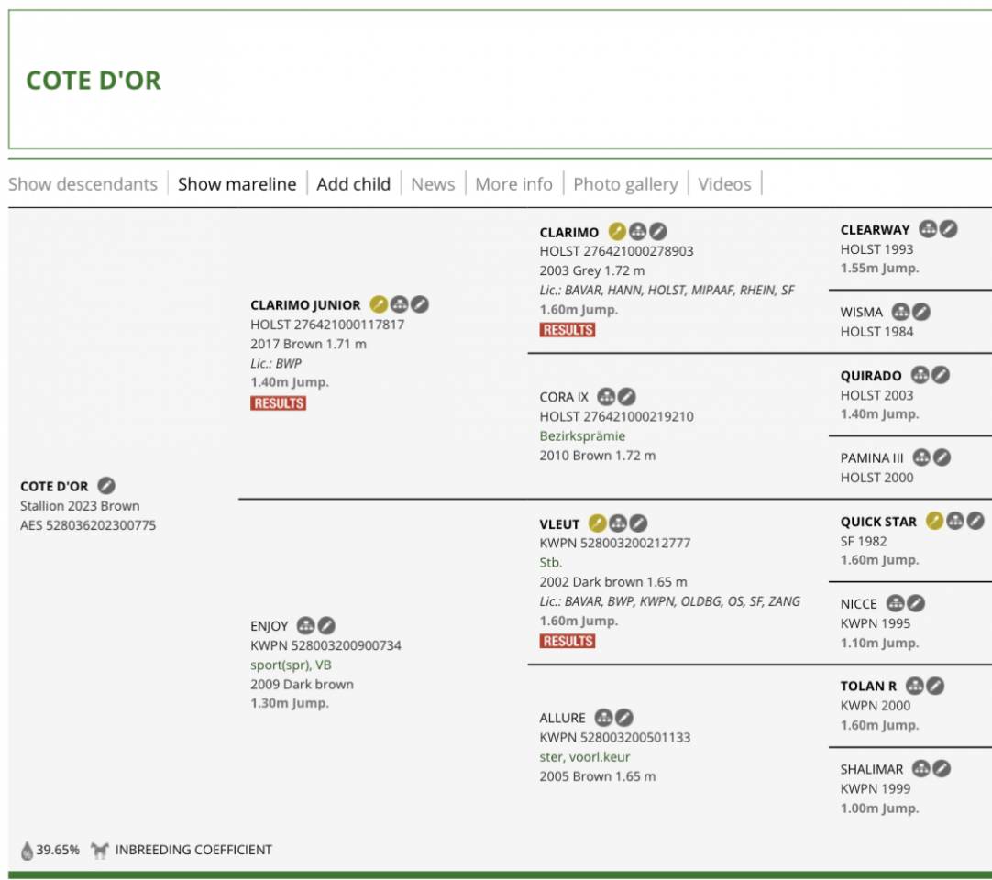This screenshot has height=880, width=992.
Task: Select Show descendants in the menu
Action: tap(83, 184)
